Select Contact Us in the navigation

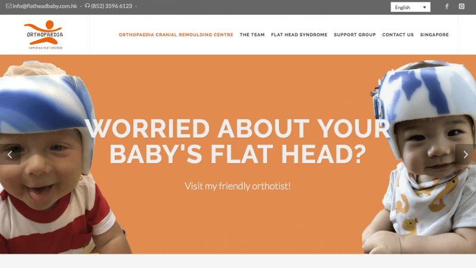[x=397, y=35]
